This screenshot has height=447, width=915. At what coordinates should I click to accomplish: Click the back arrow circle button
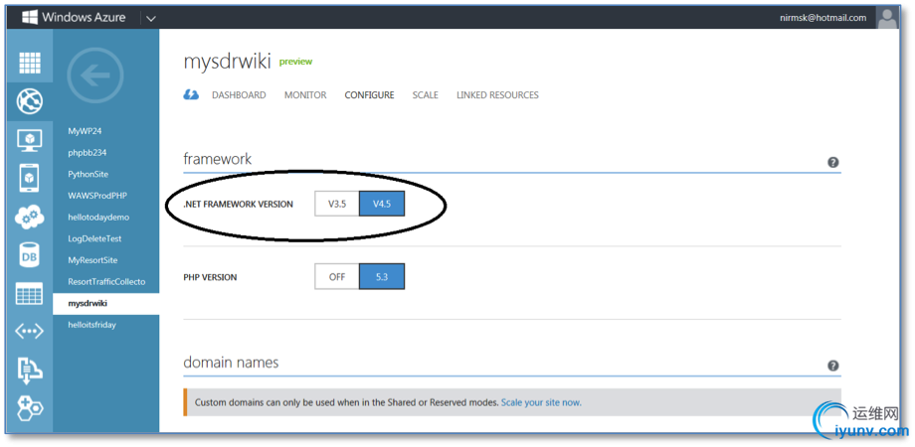pyautogui.click(x=95, y=75)
